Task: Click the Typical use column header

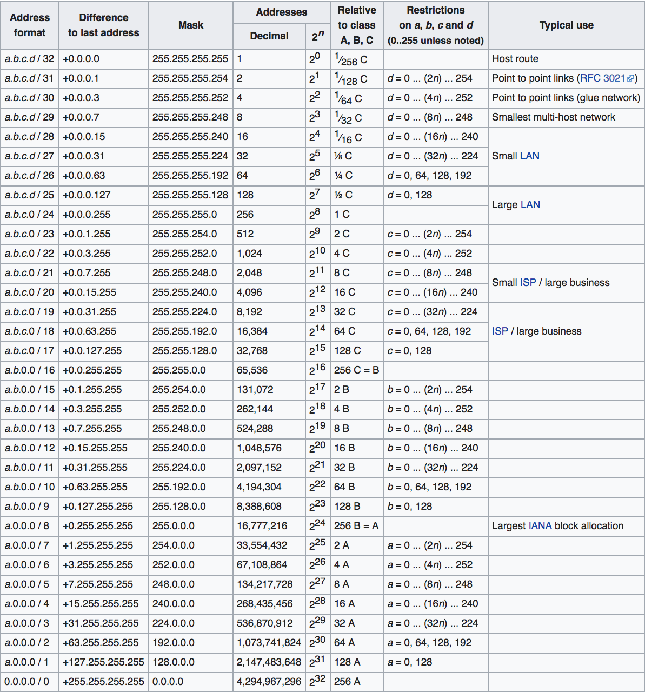Action: [x=567, y=25]
